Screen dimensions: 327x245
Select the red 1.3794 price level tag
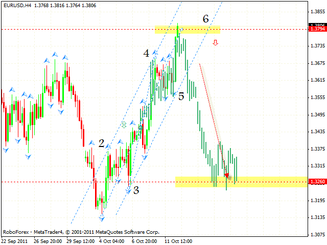coord(317,29)
